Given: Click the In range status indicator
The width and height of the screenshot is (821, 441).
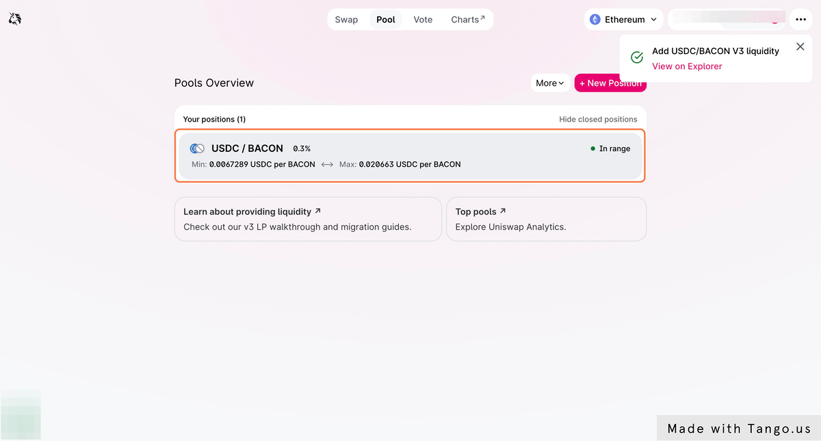Looking at the screenshot, I should [610, 148].
